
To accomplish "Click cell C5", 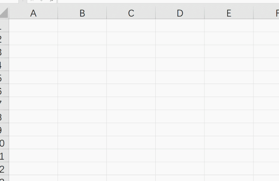I will pyautogui.click(x=131, y=77).
